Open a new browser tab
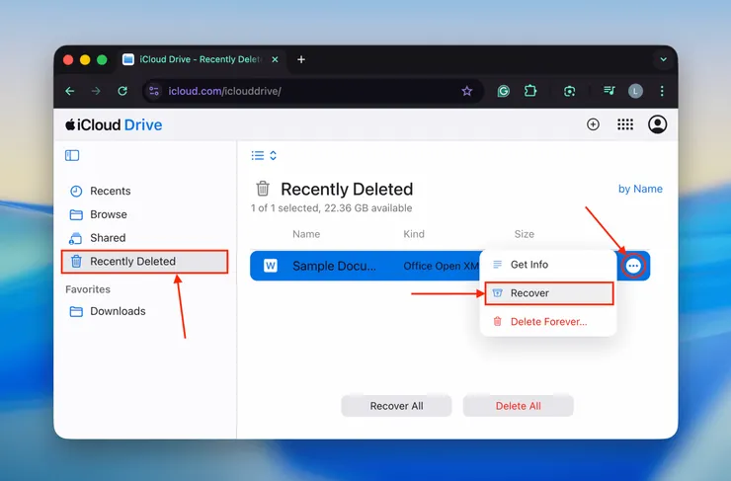Image resolution: width=731 pixels, height=481 pixels. coord(301,59)
